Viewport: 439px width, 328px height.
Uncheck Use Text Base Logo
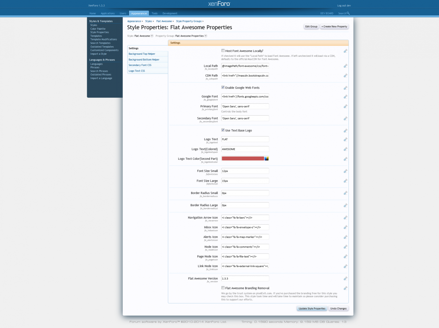(x=223, y=130)
